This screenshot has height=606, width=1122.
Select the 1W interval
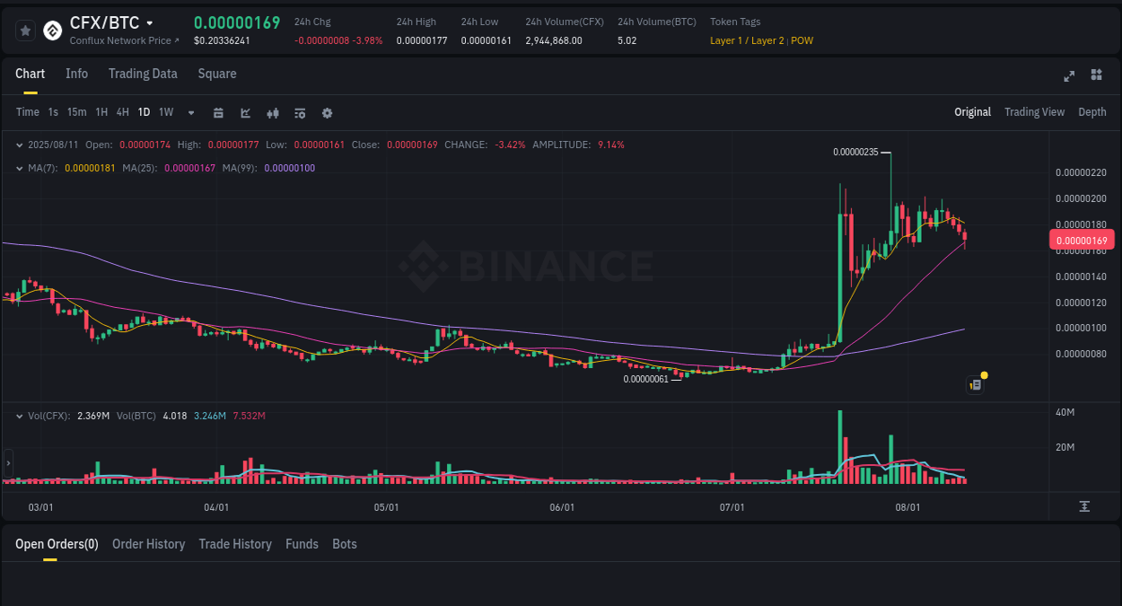click(166, 112)
